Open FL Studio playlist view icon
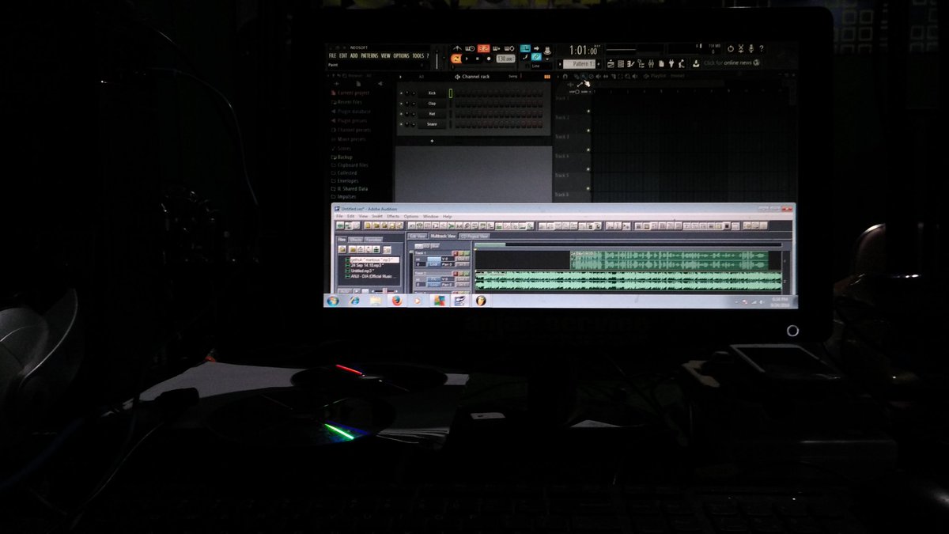This screenshot has height=534, width=949. click(611, 64)
